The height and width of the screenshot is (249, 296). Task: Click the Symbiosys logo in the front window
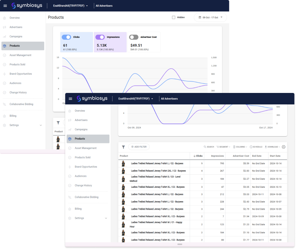pos(92,99)
